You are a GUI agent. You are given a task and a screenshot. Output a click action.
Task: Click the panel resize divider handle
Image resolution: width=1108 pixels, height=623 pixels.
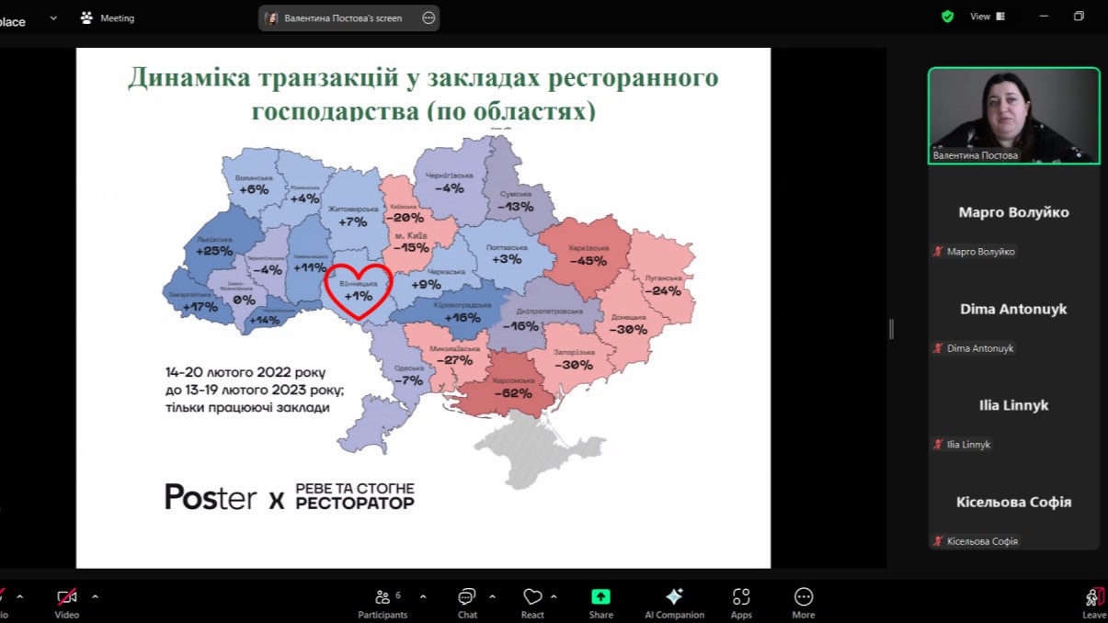tap(891, 329)
